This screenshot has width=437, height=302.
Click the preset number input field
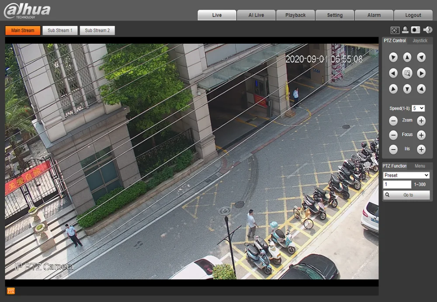coord(397,184)
